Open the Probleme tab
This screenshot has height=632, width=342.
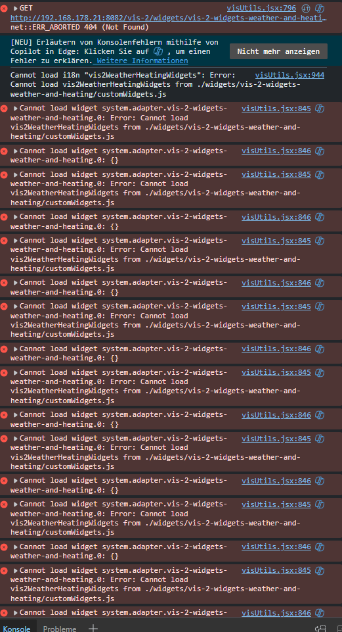pyautogui.click(x=60, y=628)
